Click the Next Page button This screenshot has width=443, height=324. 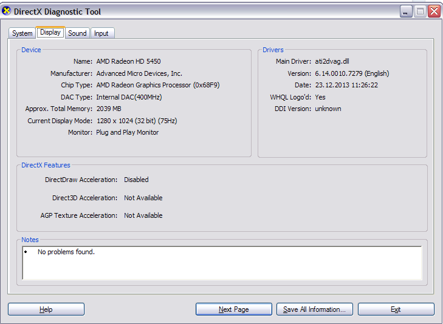233,309
